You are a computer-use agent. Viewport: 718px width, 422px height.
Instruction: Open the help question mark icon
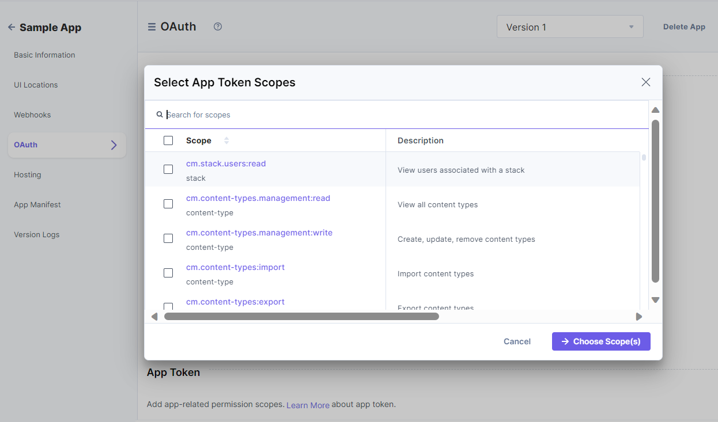tap(218, 26)
